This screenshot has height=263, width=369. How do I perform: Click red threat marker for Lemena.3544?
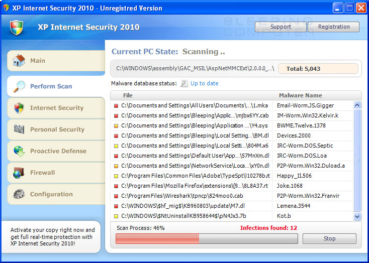pos(116,206)
